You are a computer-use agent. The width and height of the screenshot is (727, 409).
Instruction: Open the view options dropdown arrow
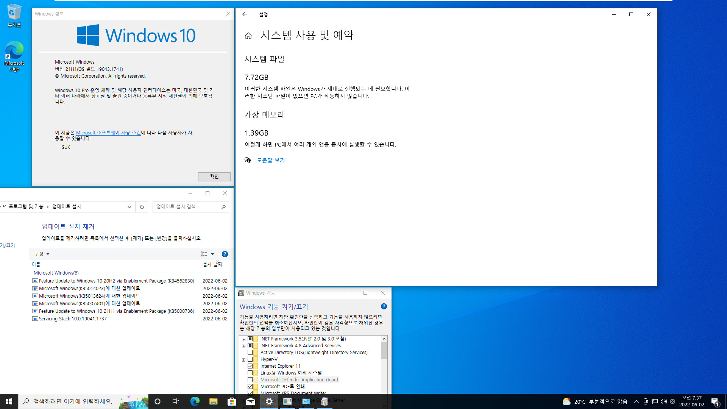click(x=212, y=254)
